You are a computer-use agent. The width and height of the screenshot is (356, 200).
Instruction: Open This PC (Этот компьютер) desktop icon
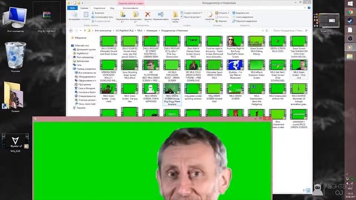click(x=15, y=19)
